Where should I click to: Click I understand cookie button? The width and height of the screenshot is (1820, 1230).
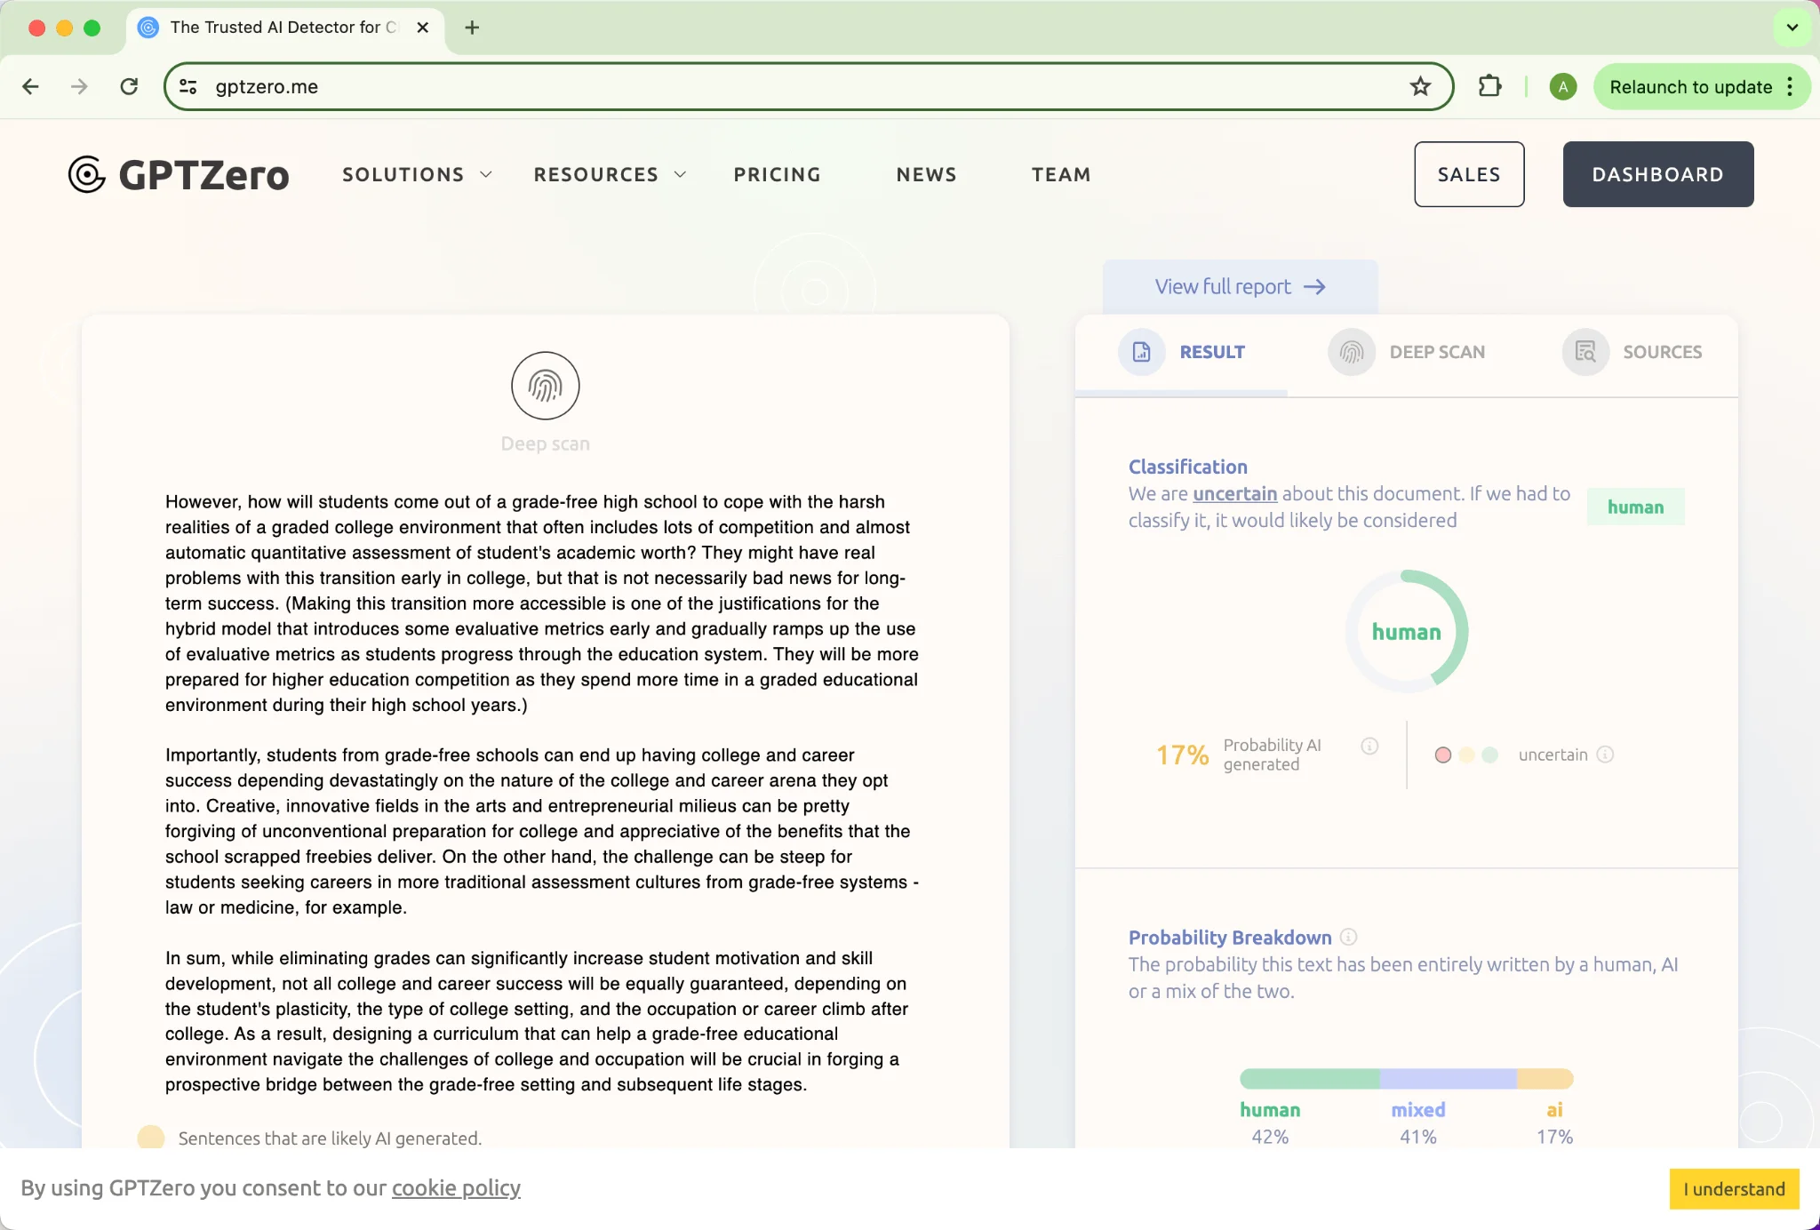(1734, 1189)
